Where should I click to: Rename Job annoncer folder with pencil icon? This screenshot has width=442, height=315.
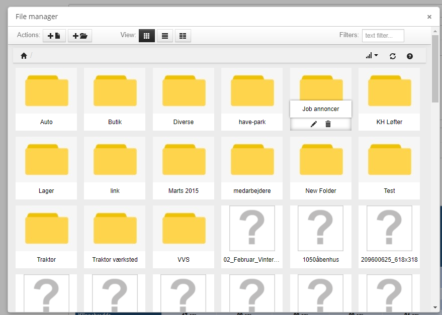(x=313, y=124)
